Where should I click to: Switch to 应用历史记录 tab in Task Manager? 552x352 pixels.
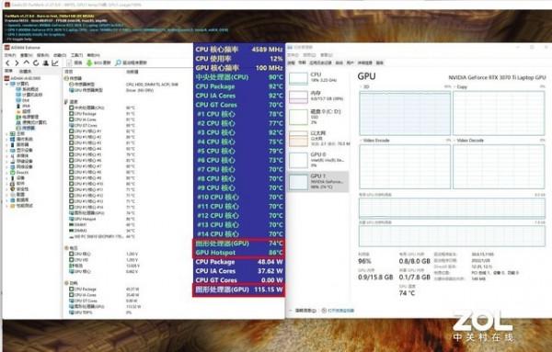pos(320,62)
